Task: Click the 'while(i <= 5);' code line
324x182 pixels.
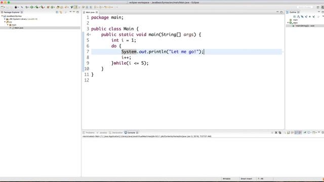Action: coord(131,63)
